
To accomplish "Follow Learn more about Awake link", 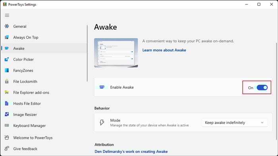I will coord(164,50).
